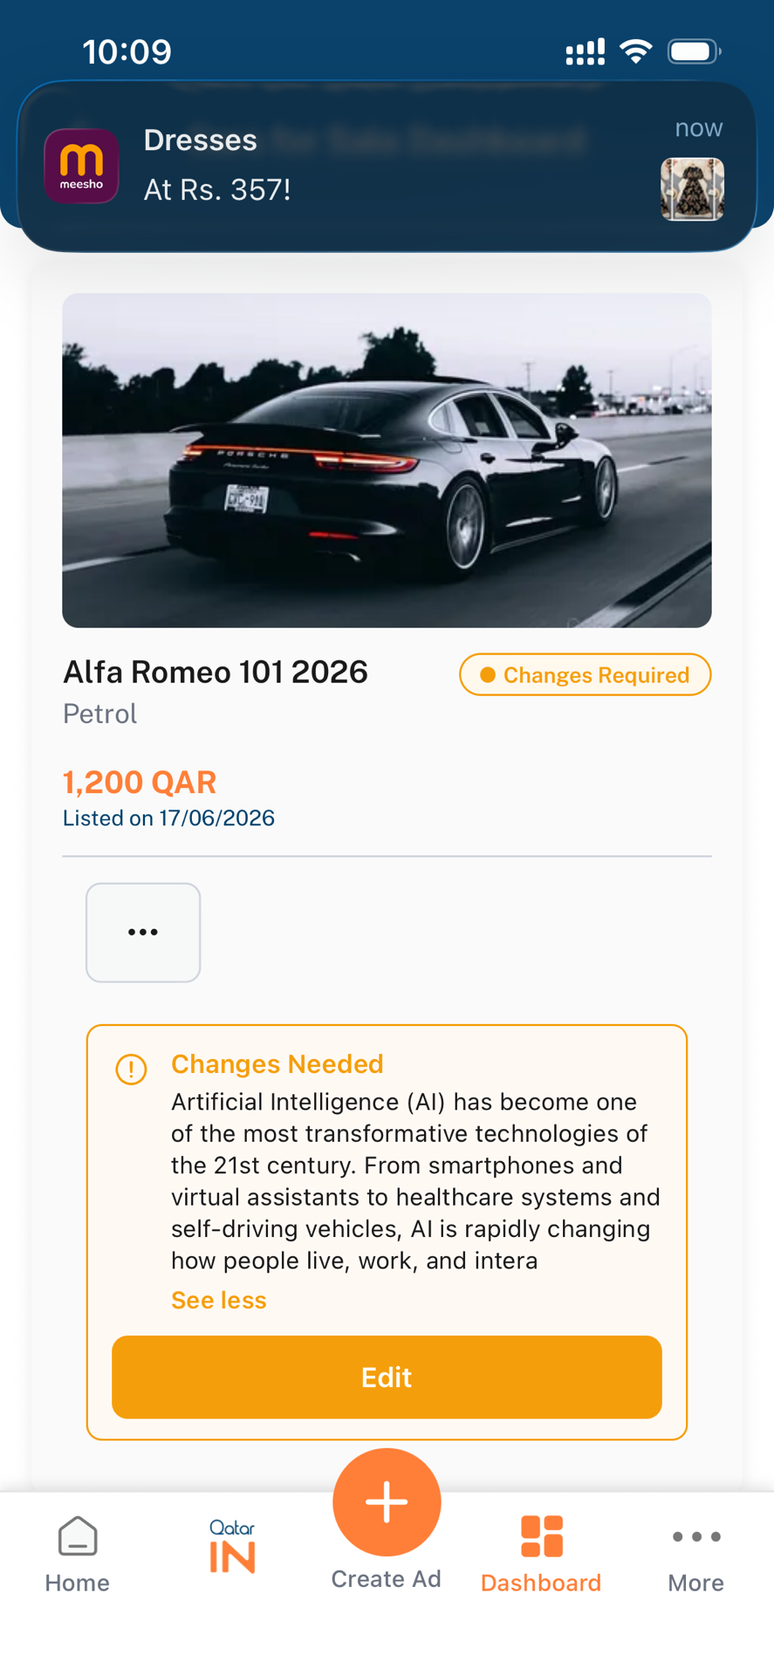Tap the Meesho app icon in notification
Screen dimensions: 774x1675
pos(82,167)
